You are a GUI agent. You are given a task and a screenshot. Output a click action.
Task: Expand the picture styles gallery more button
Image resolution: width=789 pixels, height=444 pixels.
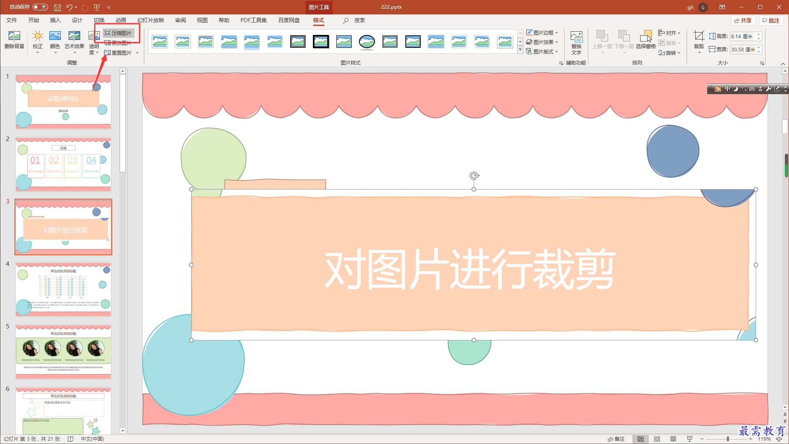tap(520, 50)
